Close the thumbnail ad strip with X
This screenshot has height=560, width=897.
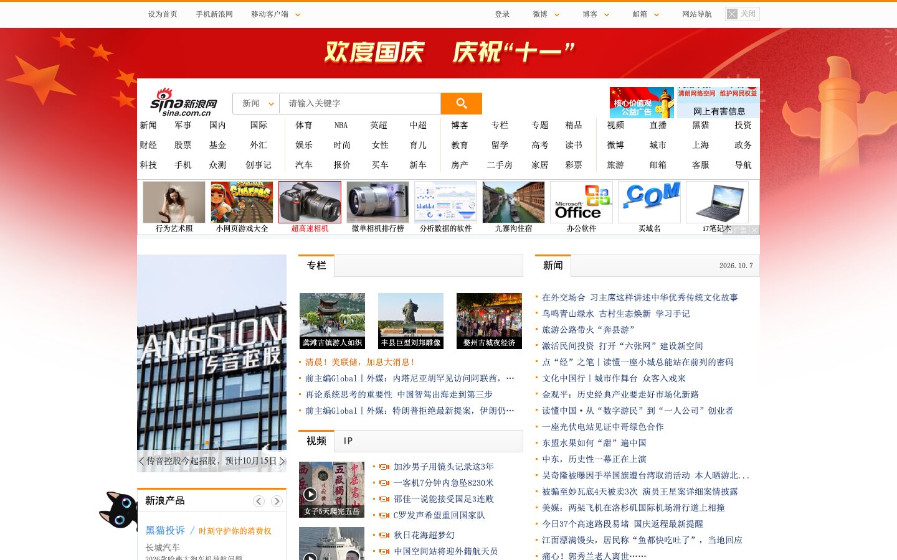tap(754, 230)
